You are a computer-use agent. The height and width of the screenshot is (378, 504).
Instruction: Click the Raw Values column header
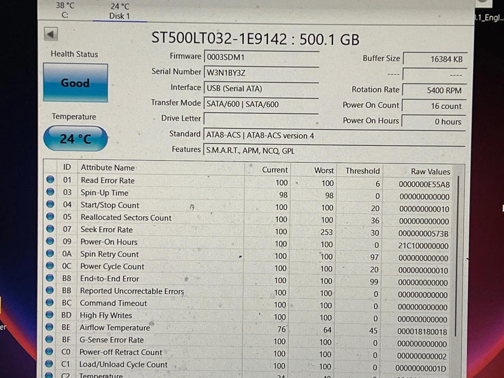(x=430, y=171)
